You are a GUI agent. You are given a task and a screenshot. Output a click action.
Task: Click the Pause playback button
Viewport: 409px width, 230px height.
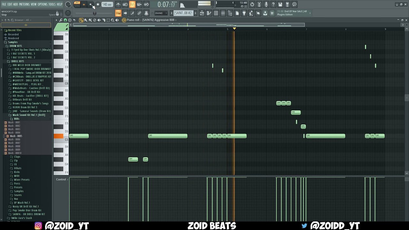pyautogui.click(x=84, y=4)
